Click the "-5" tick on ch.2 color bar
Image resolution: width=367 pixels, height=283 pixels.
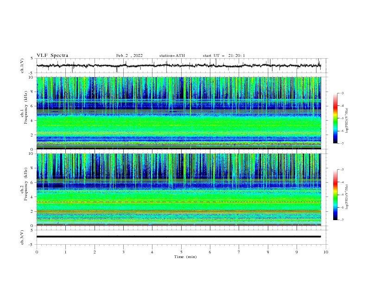point(342,195)
